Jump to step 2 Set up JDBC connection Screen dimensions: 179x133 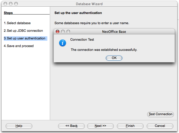pos(23,31)
